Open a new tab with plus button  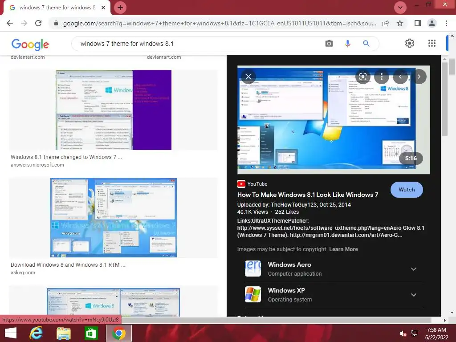tap(120, 8)
